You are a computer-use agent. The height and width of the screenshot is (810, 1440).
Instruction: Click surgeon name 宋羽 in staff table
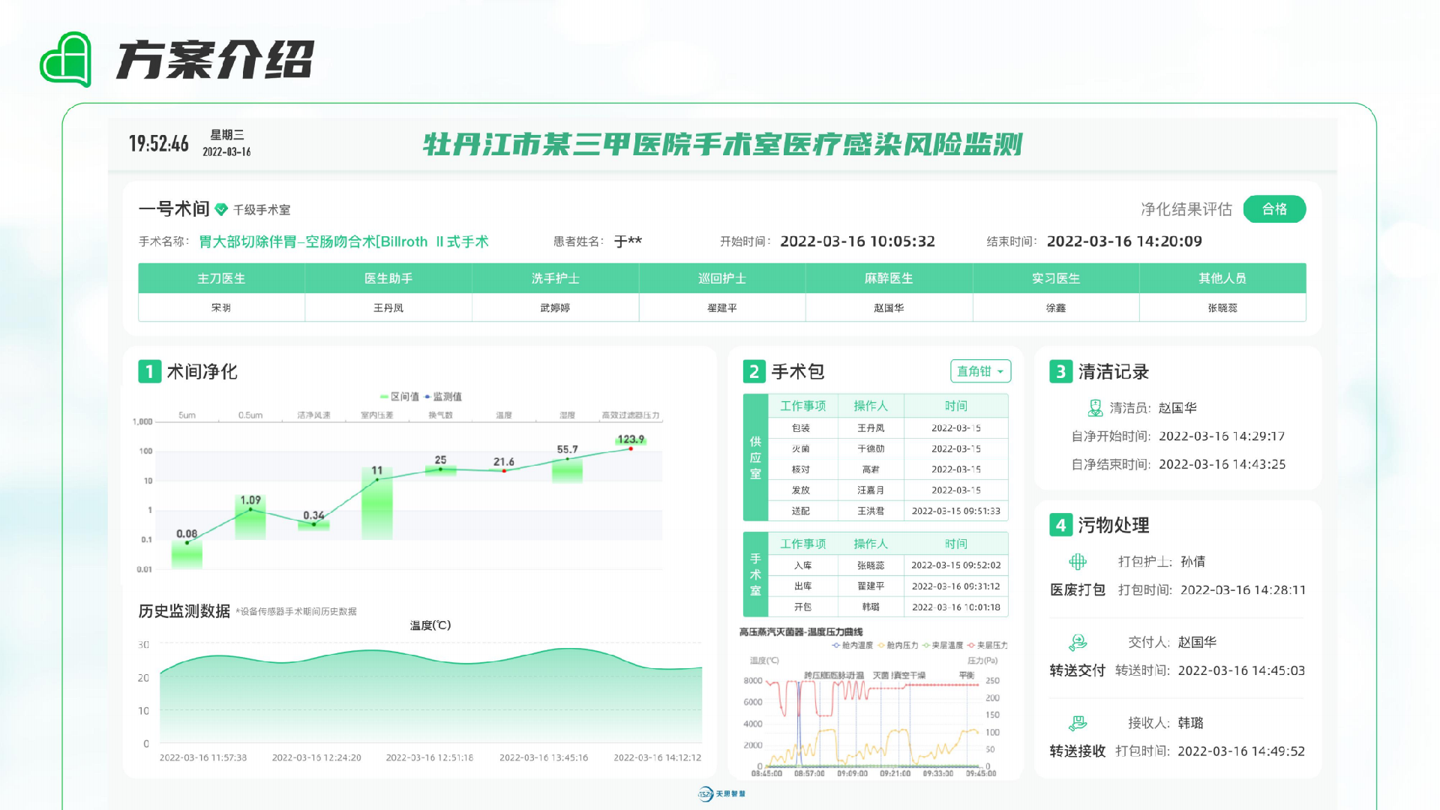pyautogui.click(x=221, y=307)
